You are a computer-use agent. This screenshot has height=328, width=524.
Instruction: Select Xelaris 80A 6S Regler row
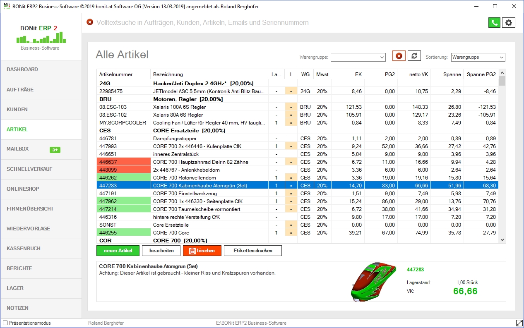coord(298,115)
